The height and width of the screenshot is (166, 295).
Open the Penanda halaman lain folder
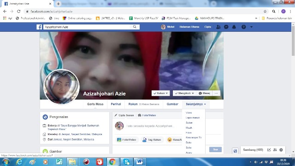coord(277,18)
